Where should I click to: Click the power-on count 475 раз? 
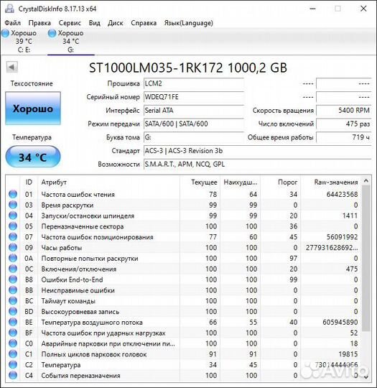coord(343,124)
